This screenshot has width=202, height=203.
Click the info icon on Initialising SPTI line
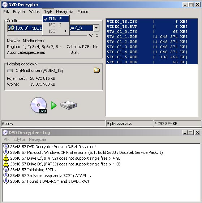6,170
